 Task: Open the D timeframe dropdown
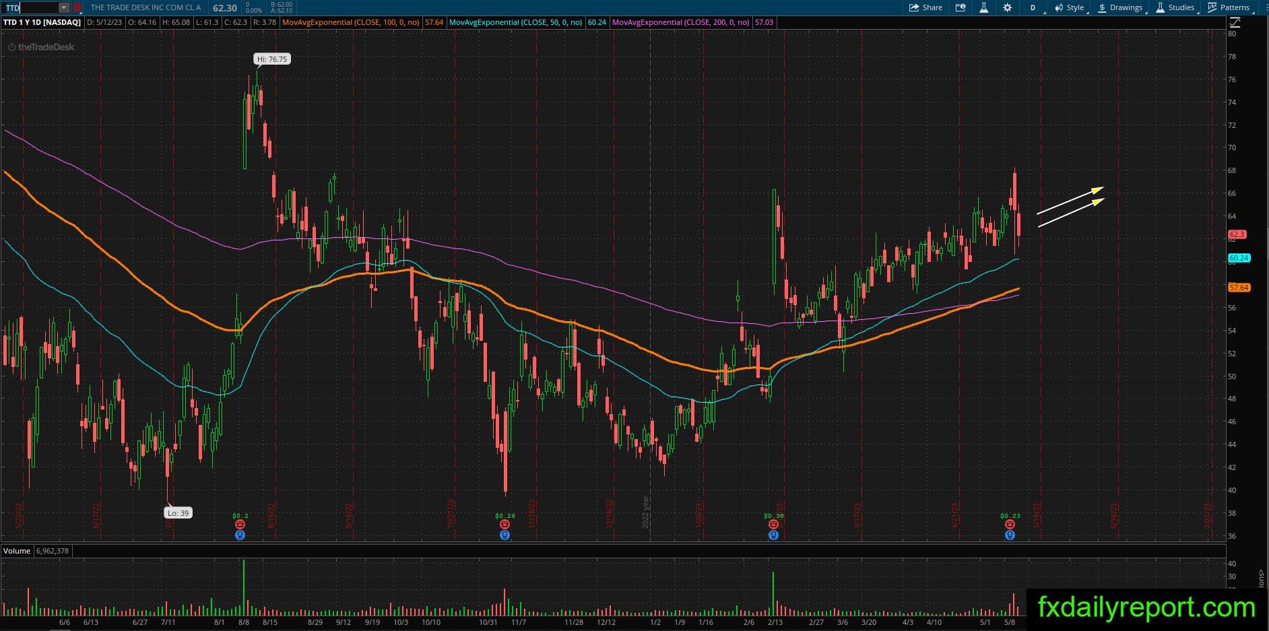pyautogui.click(x=1034, y=7)
